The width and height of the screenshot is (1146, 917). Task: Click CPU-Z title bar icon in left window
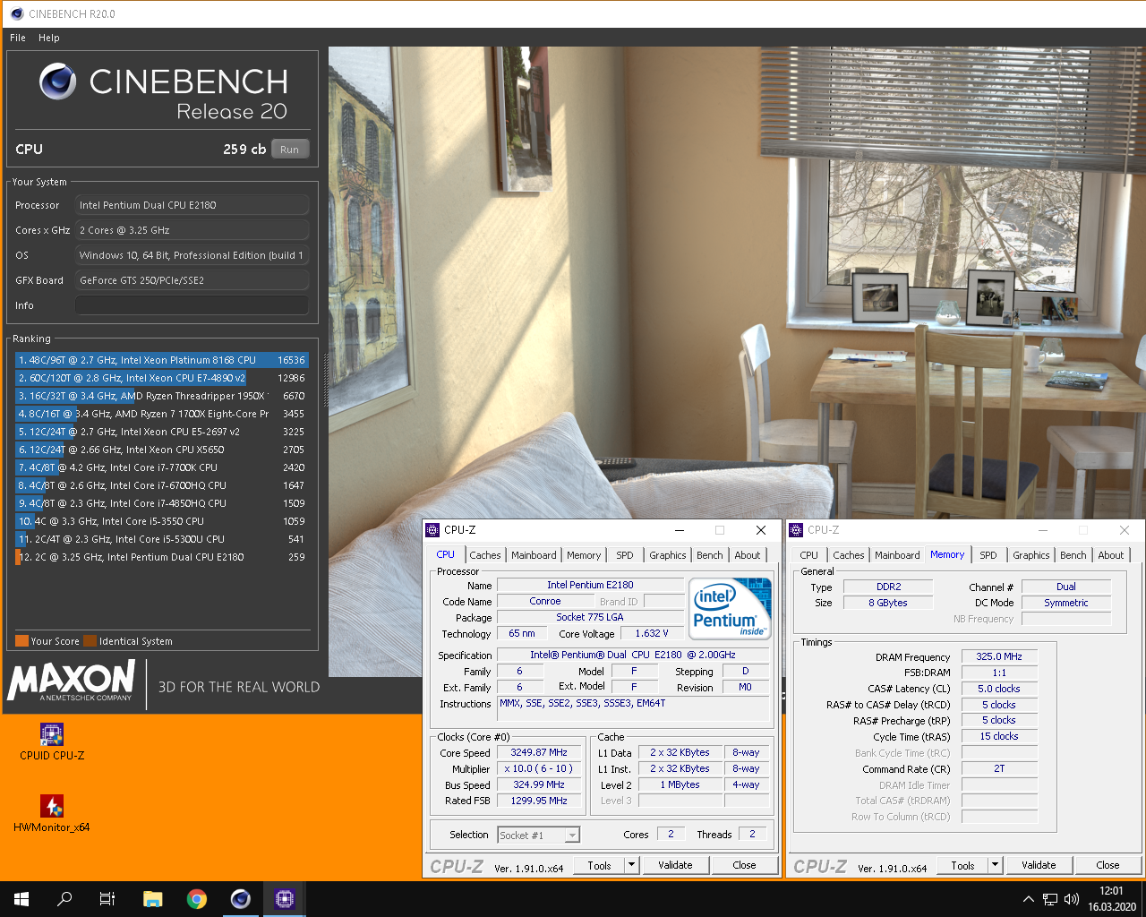(x=432, y=530)
